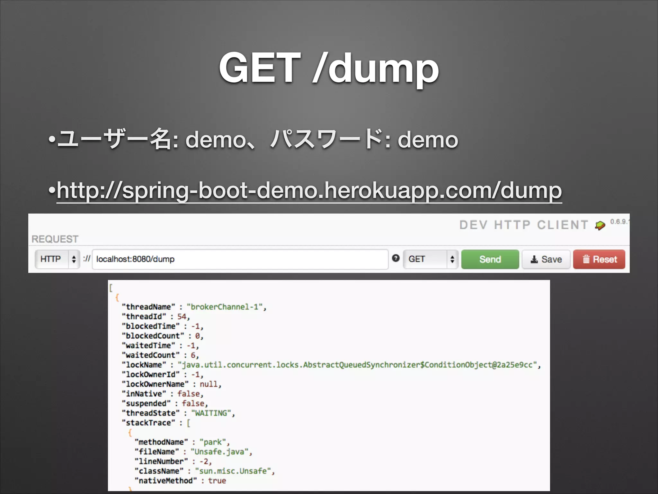Viewport: 658px width, 494px height.
Task: Open the GET method dropdown
Action: [431, 259]
